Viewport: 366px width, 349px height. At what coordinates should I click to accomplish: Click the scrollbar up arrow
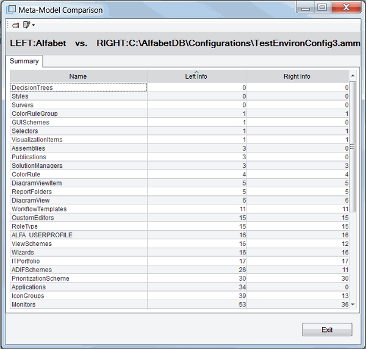(x=353, y=76)
